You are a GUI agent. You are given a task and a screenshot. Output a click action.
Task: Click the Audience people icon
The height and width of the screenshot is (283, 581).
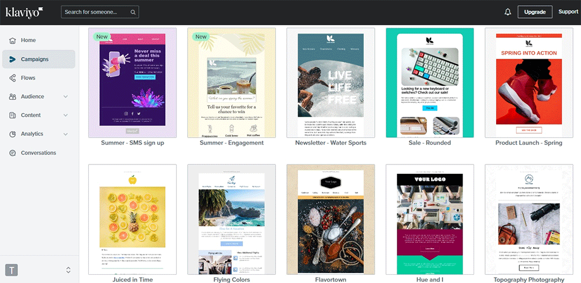[13, 96]
